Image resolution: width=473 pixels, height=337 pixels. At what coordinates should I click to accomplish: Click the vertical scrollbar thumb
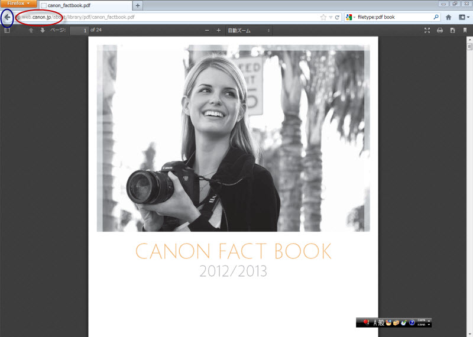click(x=469, y=47)
